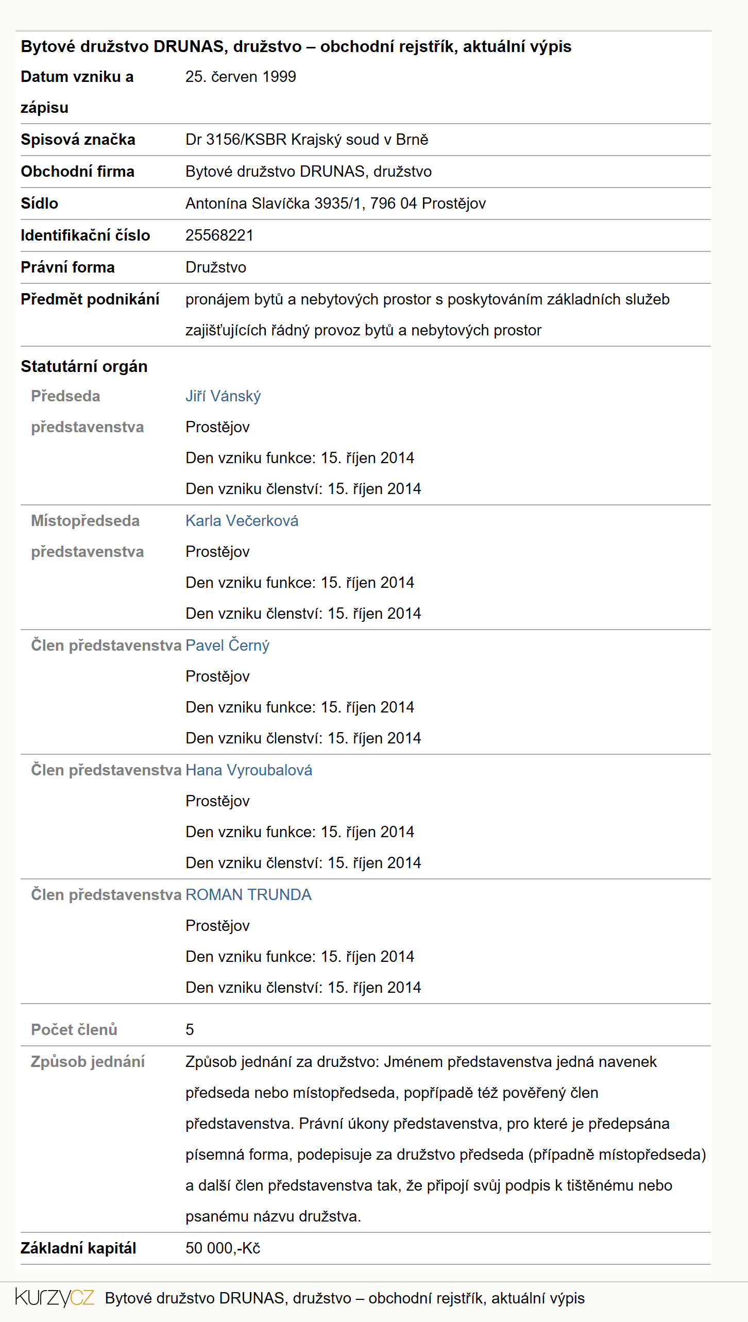The width and height of the screenshot is (748, 1322).
Task: Click the Sídlo address Antonína Slavíčka 3935/1
Action: [335, 204]
